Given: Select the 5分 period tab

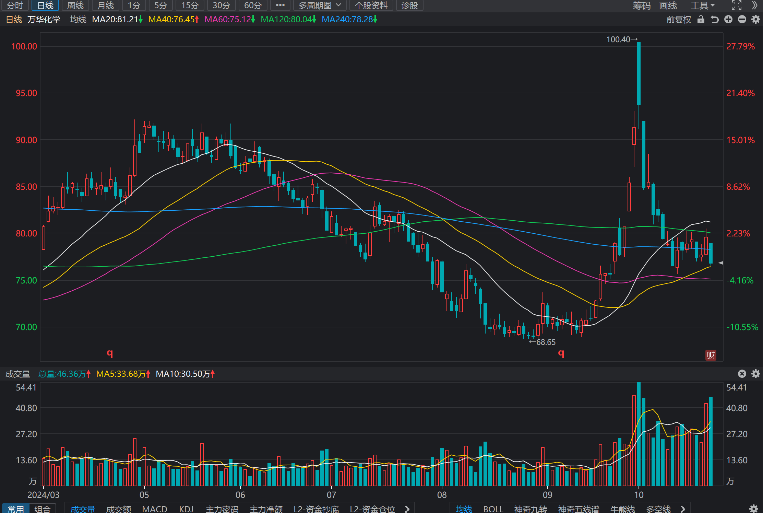Looking at the screenshot, I should (x=160, y=5).
